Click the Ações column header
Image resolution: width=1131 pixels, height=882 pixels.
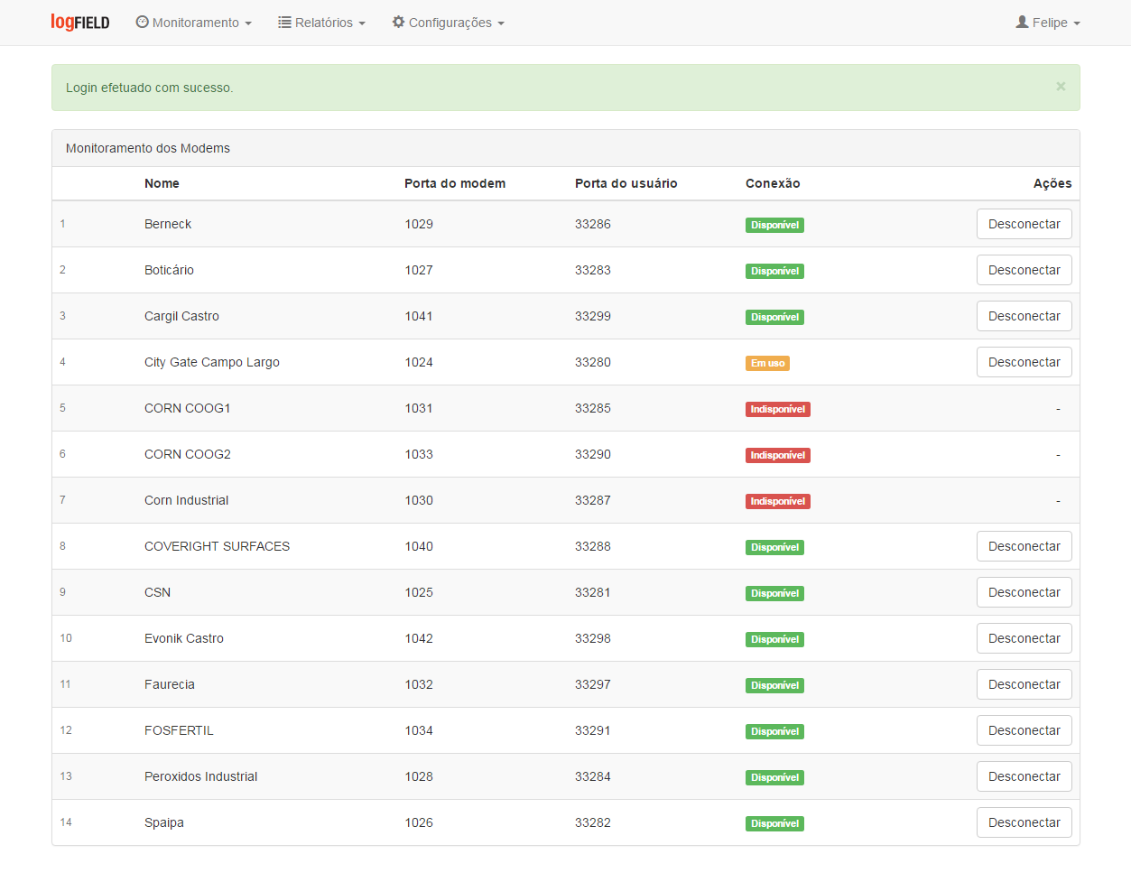pyautogui.click(x=1052, y=183)
